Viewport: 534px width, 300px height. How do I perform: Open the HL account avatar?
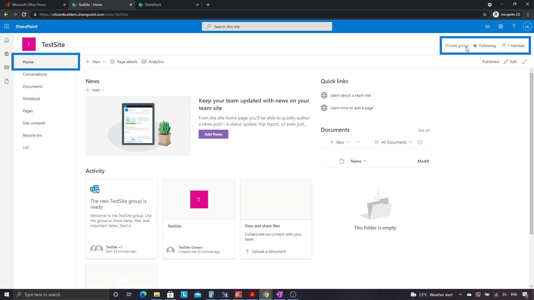tap(527, 27)
